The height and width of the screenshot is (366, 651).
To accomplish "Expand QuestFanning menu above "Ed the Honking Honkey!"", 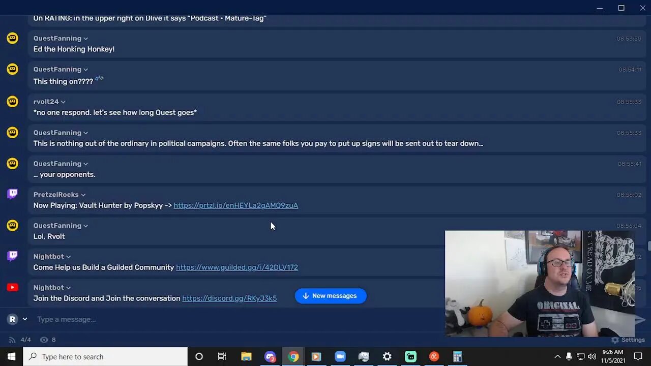I will pos(85,39).
